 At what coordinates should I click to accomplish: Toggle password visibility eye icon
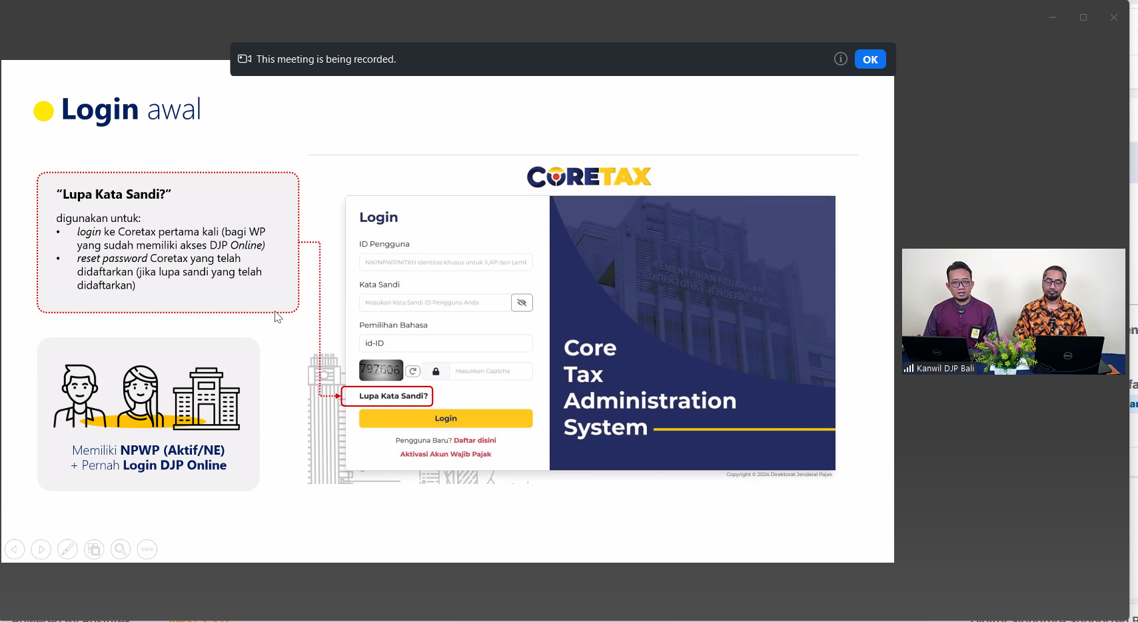(522, 303)
